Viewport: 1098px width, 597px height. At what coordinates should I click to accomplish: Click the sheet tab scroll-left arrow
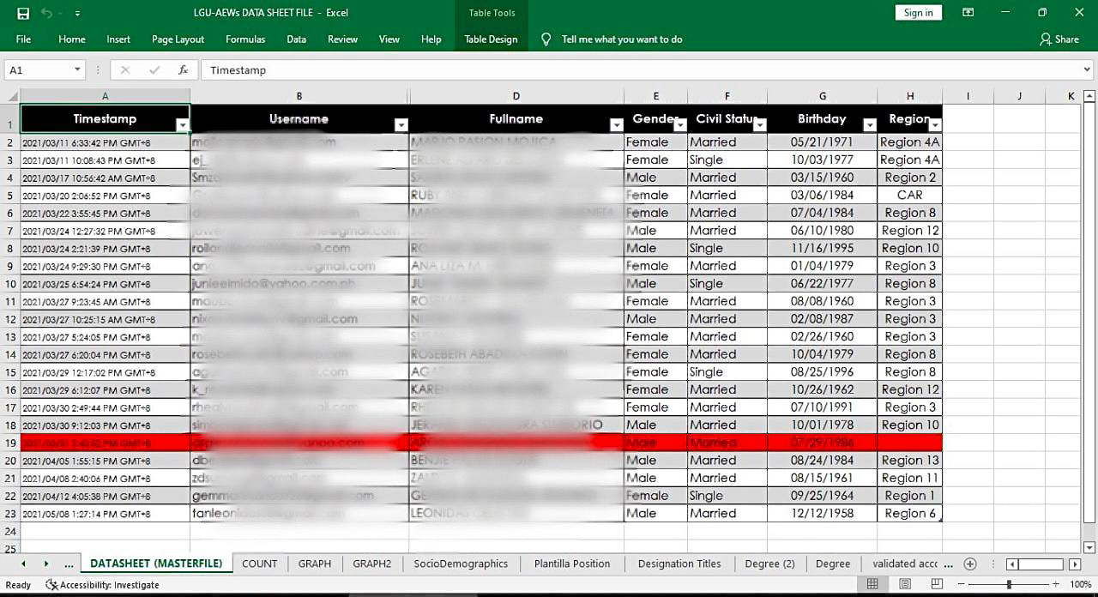click(23, 564)
